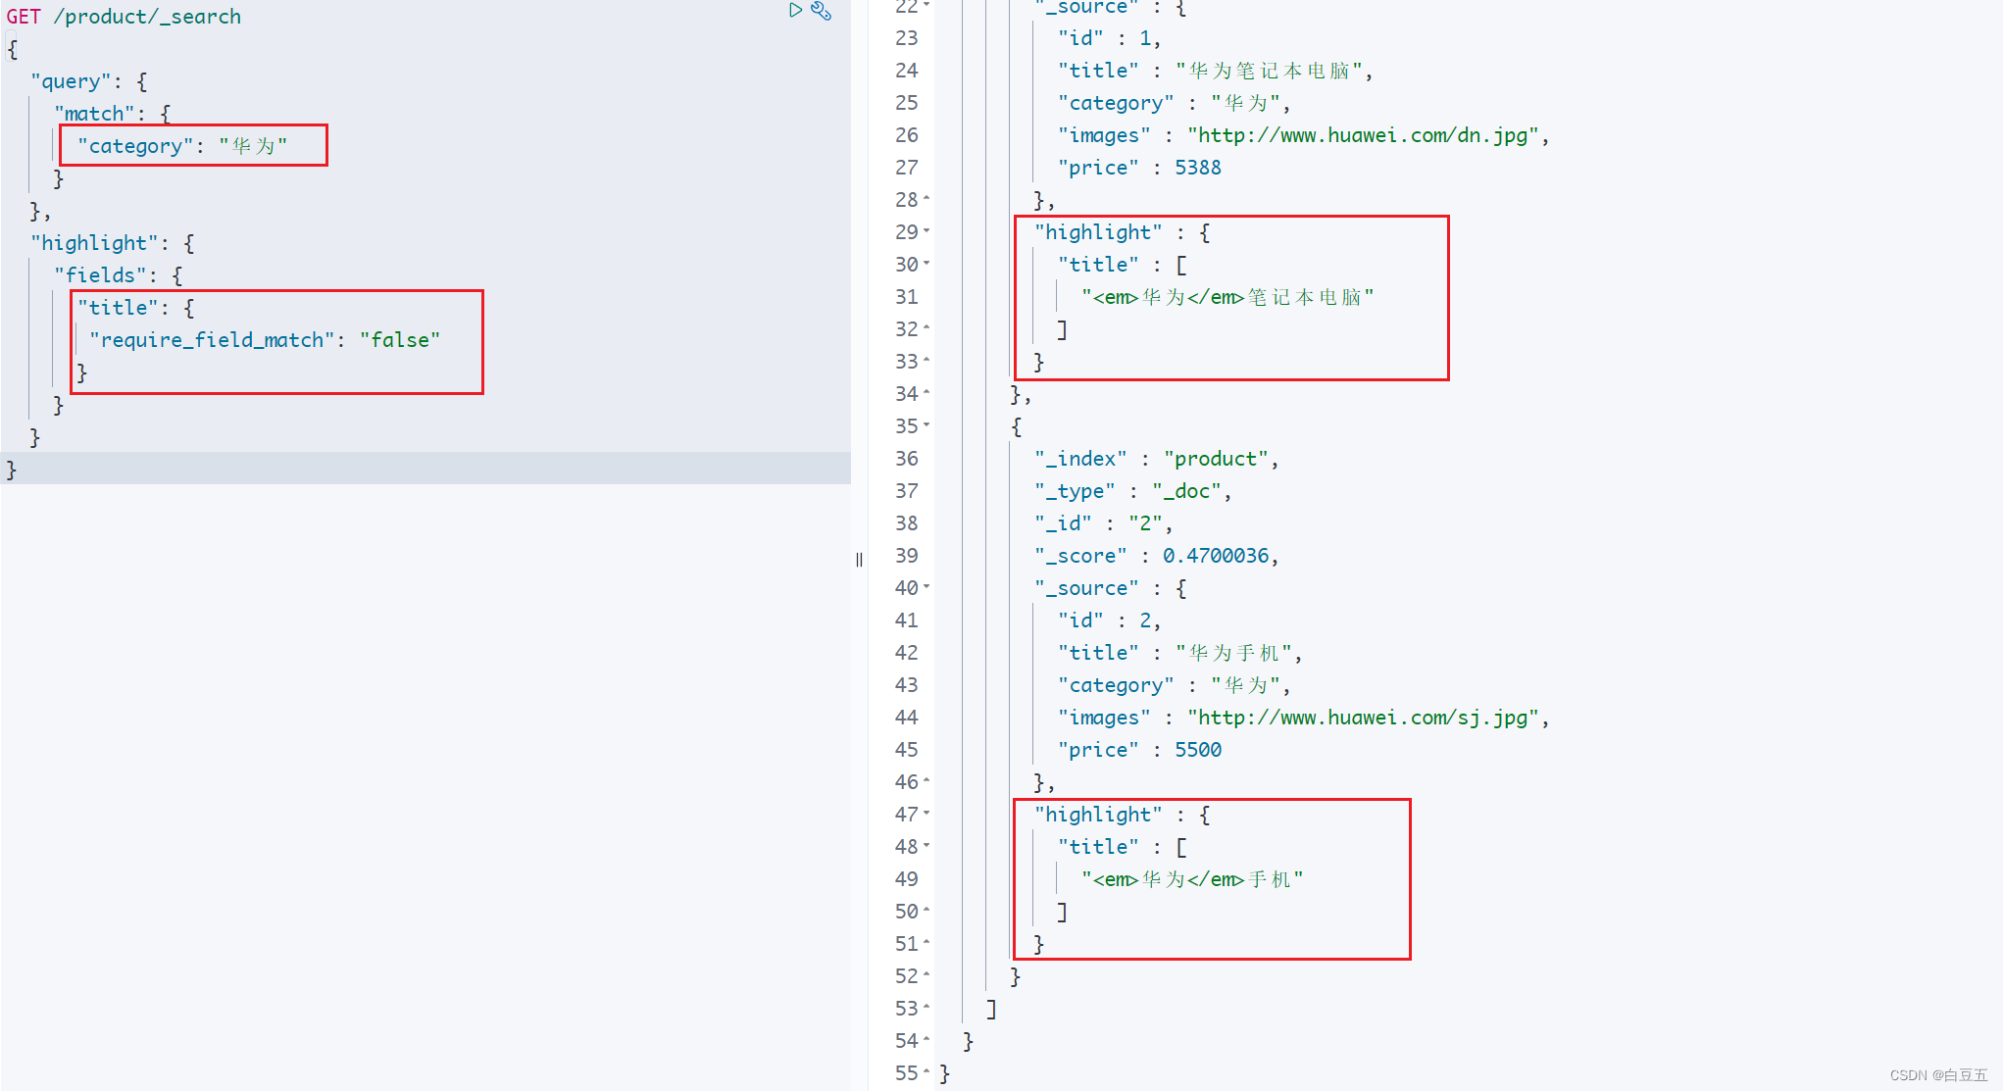Click the <em>华为</em>手机 highlight result
Viewport: 2003px width, 1091px height.
1192,879
